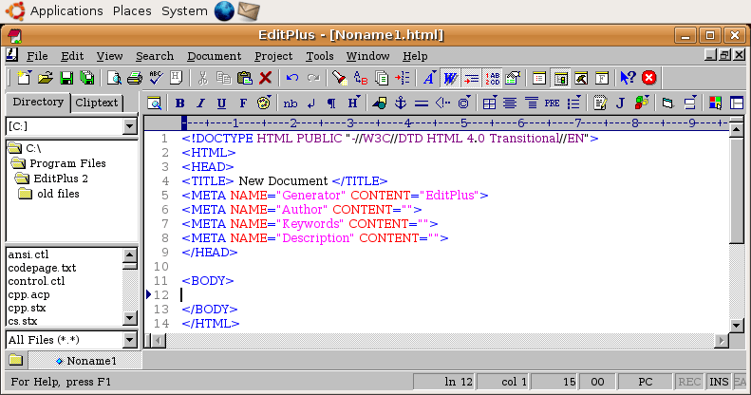Click the horizontal scrollbar right arrow
Screen dimensions: 751x395
[x=721, y=341]
